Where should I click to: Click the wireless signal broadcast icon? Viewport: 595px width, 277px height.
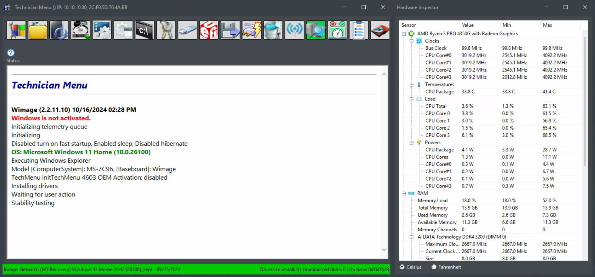click(294, 30)
